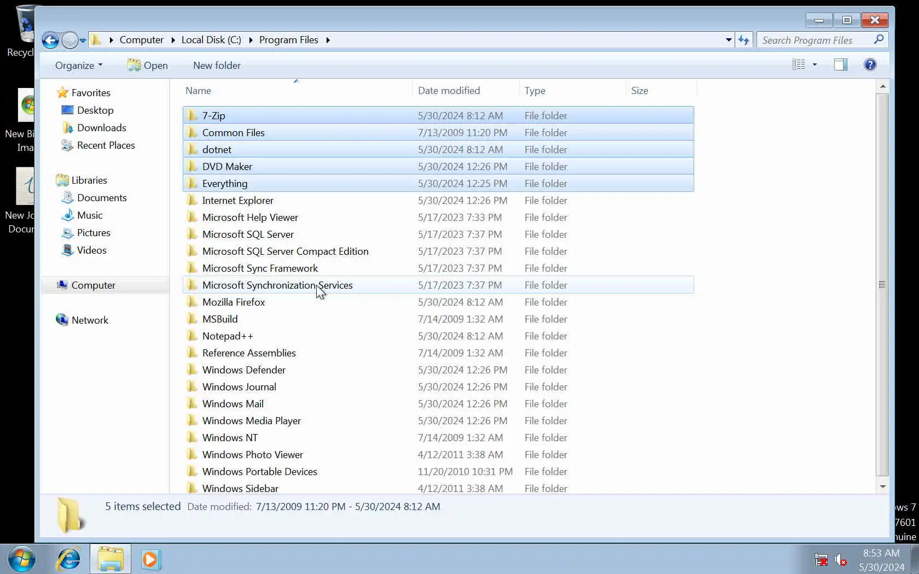Click the Computer icon in navigation pane

pos(62,285)
